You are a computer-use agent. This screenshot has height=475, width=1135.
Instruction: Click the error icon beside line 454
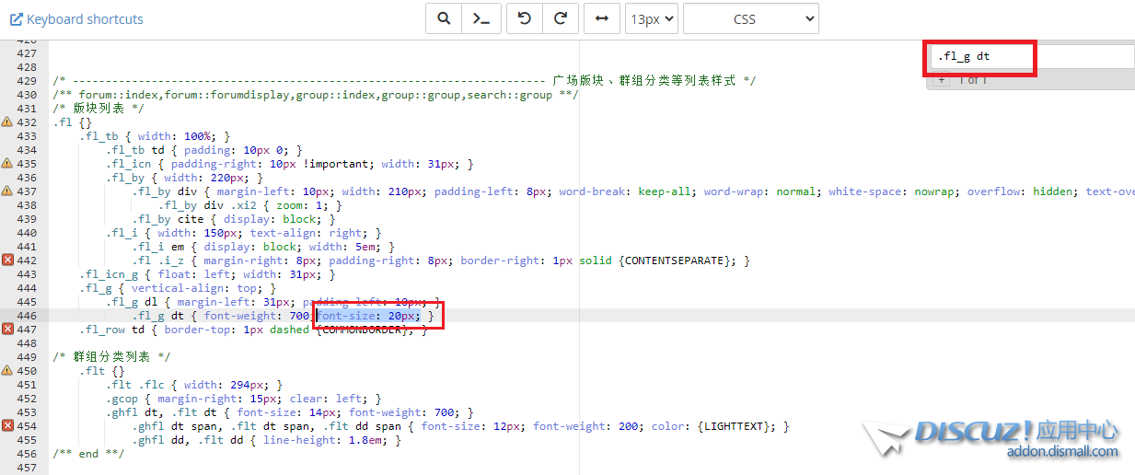click(7, 426)
